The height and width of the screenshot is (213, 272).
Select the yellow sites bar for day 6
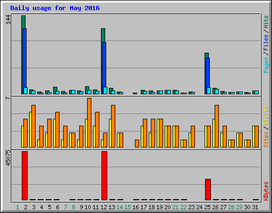[x=54, y=133]
